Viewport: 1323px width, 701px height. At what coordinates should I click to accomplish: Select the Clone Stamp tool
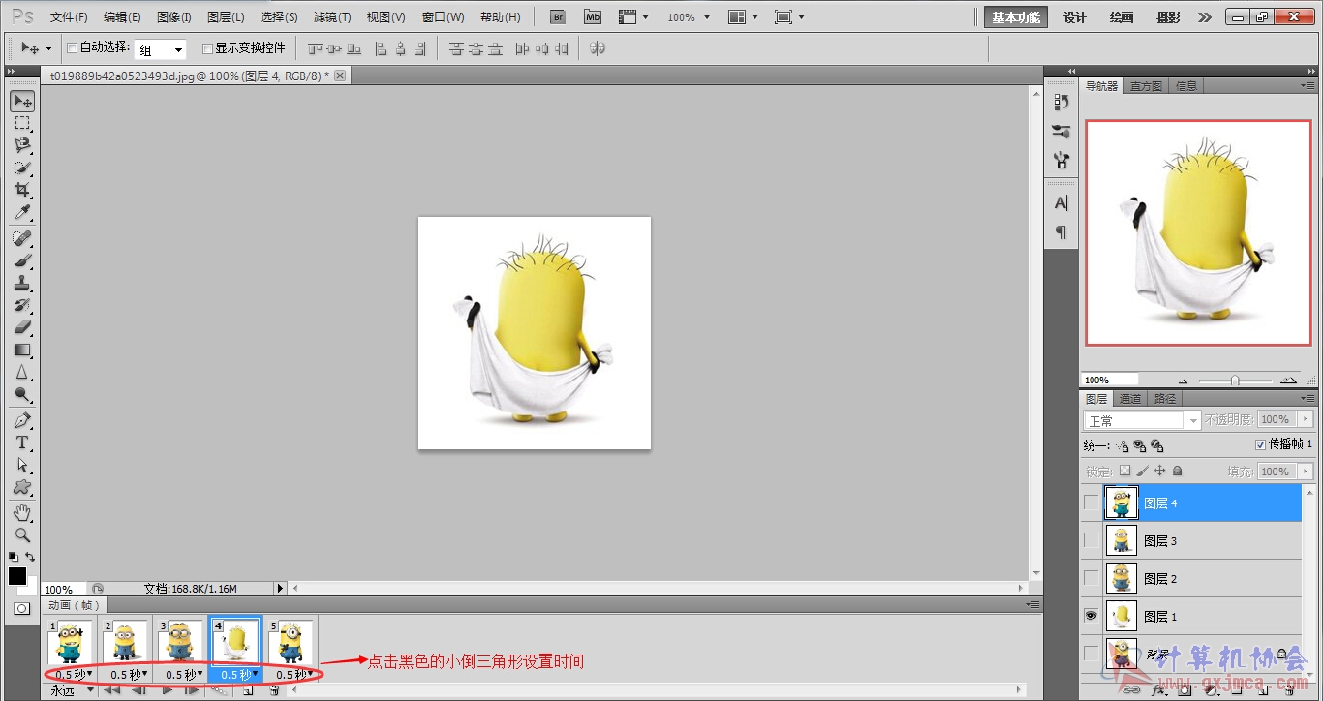[22, 283]
